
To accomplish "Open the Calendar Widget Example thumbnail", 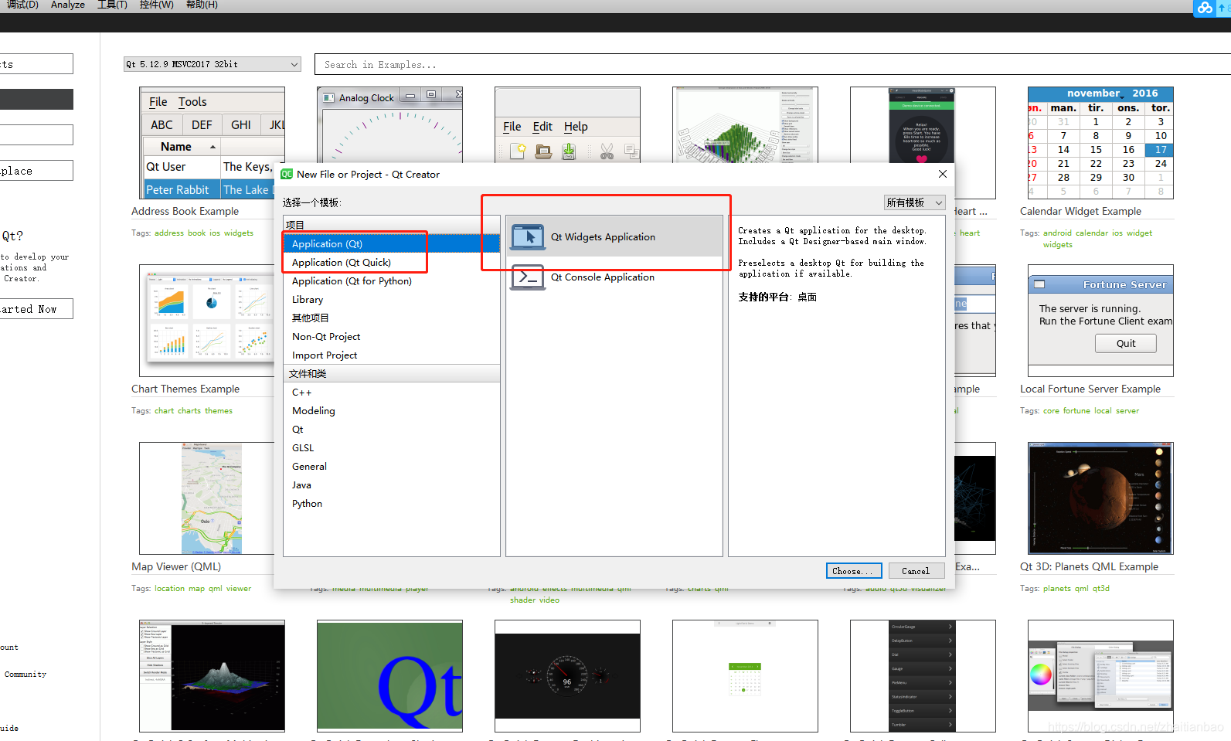I will (x=1100, y=143).
